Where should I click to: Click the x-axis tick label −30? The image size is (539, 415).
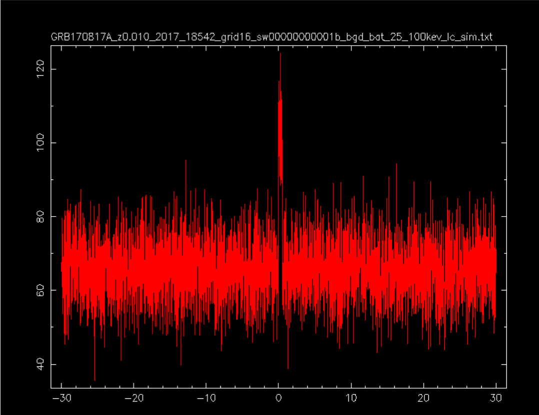point(61,398)
